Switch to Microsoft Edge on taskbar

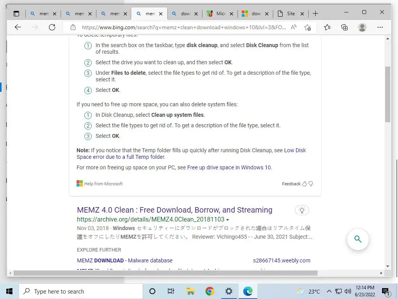(248, 291)
